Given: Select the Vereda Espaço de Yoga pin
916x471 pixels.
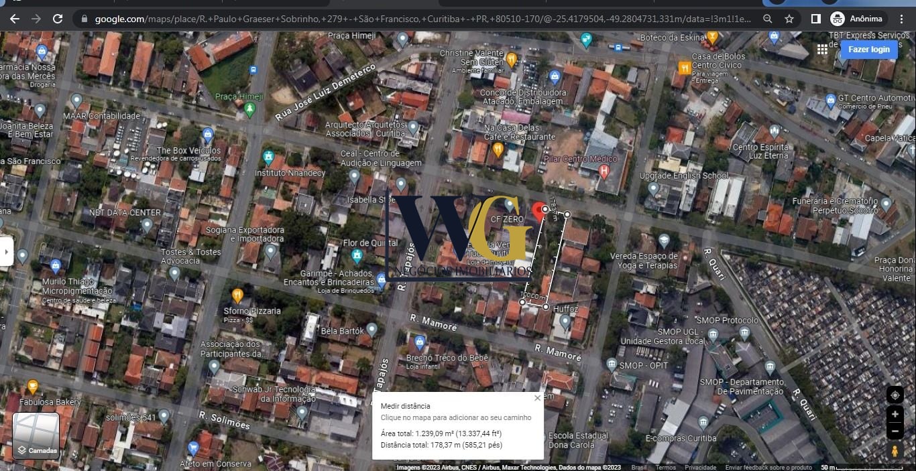Looking at the screenshot, I should pyautogui.click(x=664, y=240).
